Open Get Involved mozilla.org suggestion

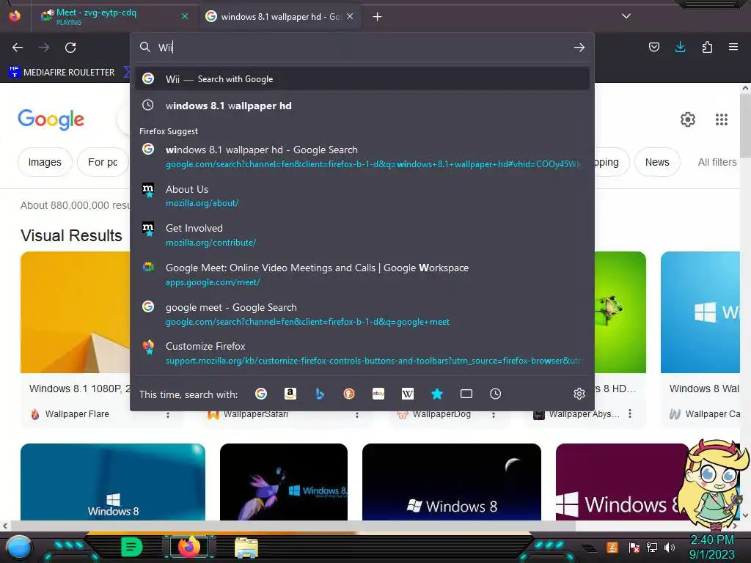pyautogui.click(x=362, y=235)
